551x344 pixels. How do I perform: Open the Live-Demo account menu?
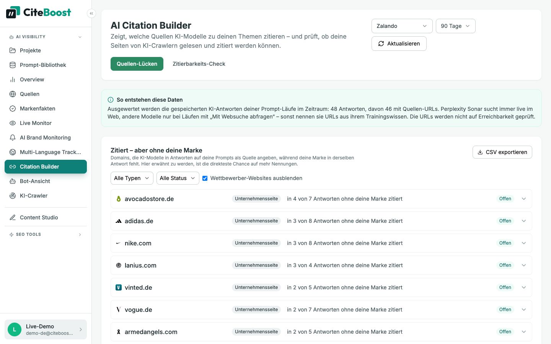[x=46, y=329]
